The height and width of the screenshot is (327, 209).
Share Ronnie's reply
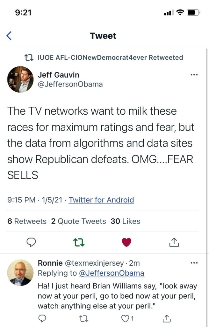point(166,318)
